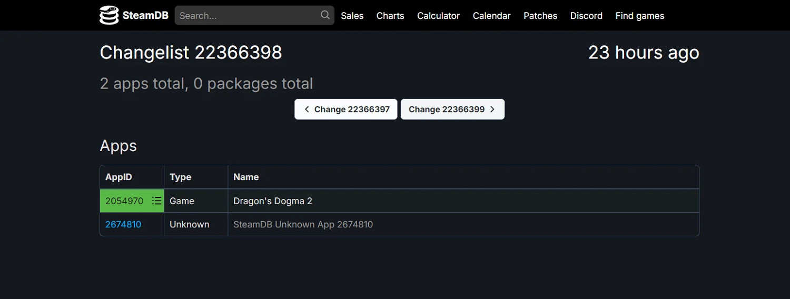Open the Calculator page
790x299 pixels.
pyautogui.click(x=438, y=16)
